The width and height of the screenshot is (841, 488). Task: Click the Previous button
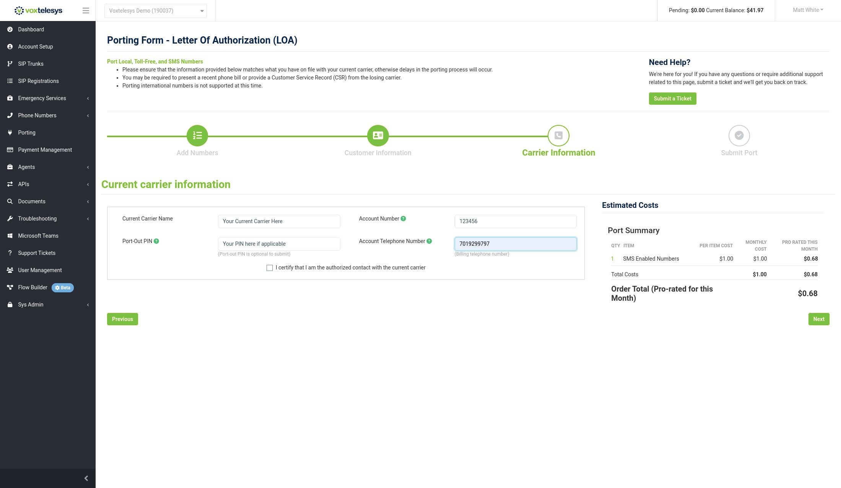122,319
